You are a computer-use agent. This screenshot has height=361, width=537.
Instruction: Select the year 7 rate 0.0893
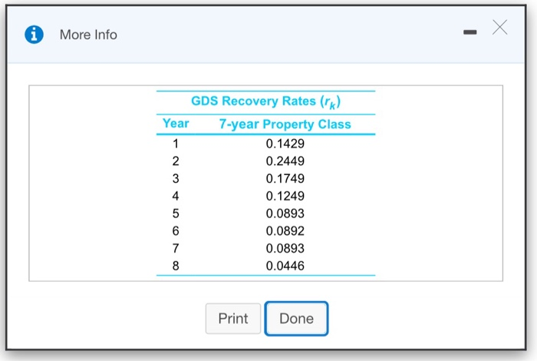[x=285, y=248]
